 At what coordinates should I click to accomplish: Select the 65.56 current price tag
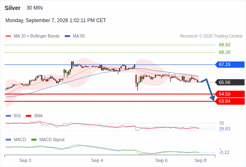click(x=230, y=82)
